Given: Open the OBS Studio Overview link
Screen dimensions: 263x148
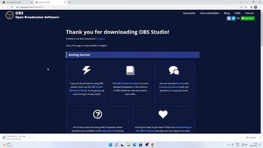Looking at the screenshot, I should [128, 83].
